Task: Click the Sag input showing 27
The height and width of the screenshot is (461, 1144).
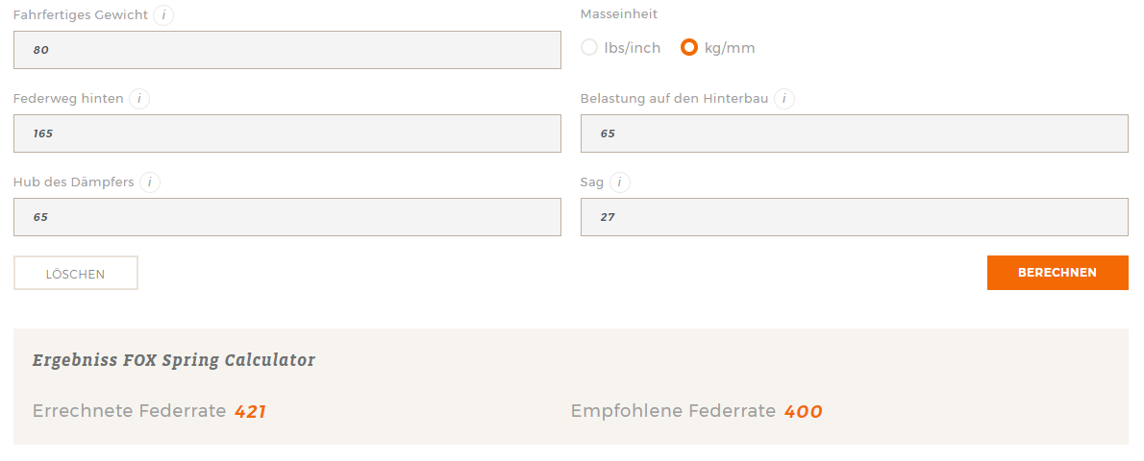Action: coord(854,217)
